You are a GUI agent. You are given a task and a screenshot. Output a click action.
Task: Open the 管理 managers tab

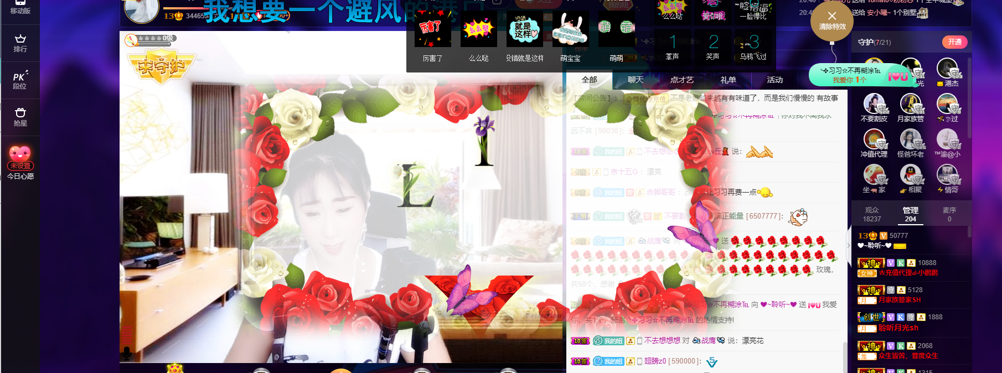(x=910, y=214)
